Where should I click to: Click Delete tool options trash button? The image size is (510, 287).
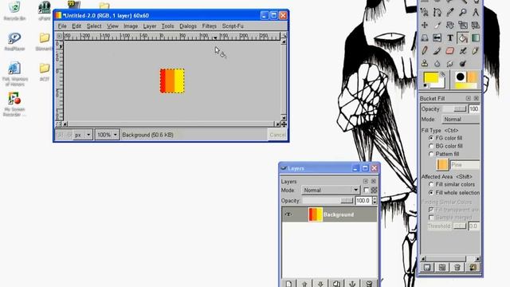click(x=457, y=268)
